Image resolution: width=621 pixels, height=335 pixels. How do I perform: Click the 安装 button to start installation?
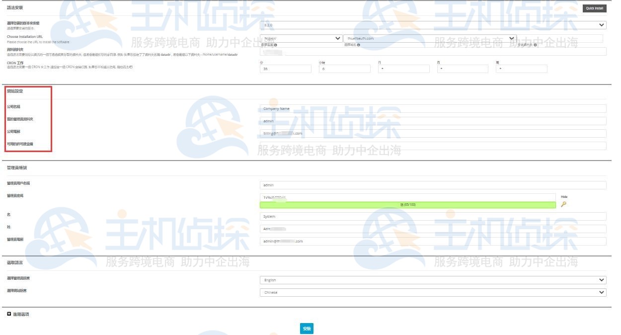pos(307,329)
